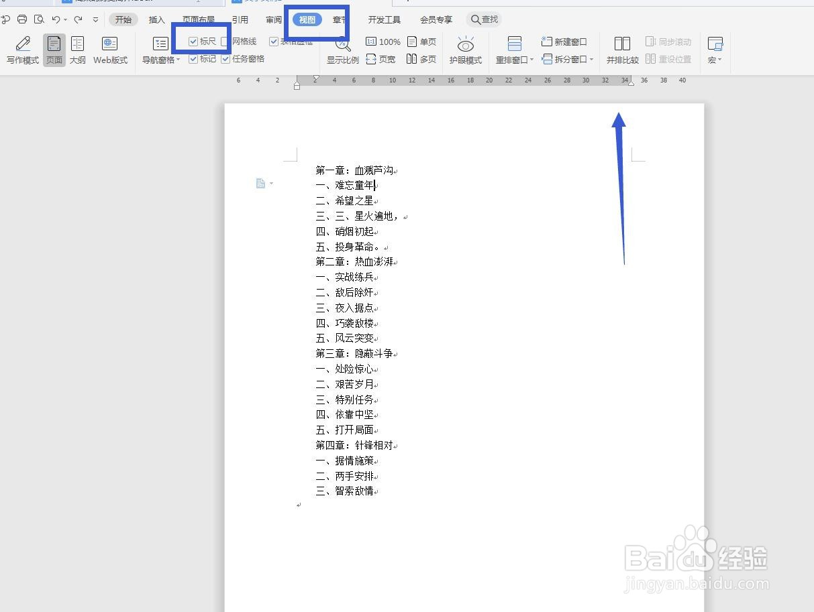814x612 pixels.
Task: Expand the page marker dropdown beside text
Action: [x=271, y=184]
